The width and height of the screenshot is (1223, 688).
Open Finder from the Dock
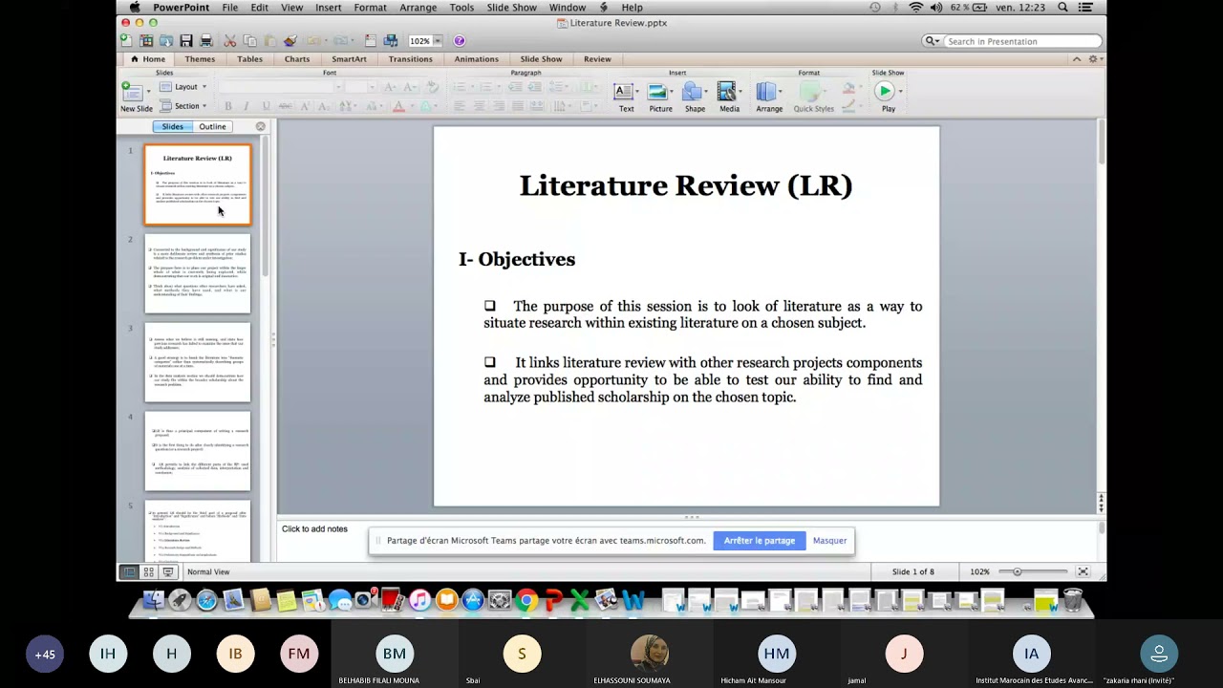point(153,600)
